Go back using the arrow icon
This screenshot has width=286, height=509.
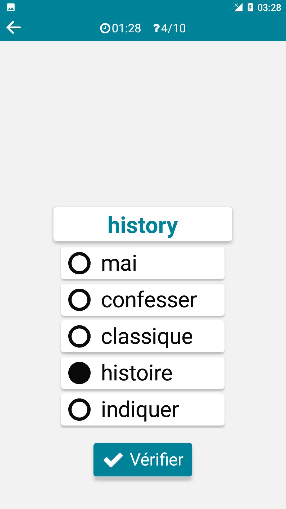14,28
